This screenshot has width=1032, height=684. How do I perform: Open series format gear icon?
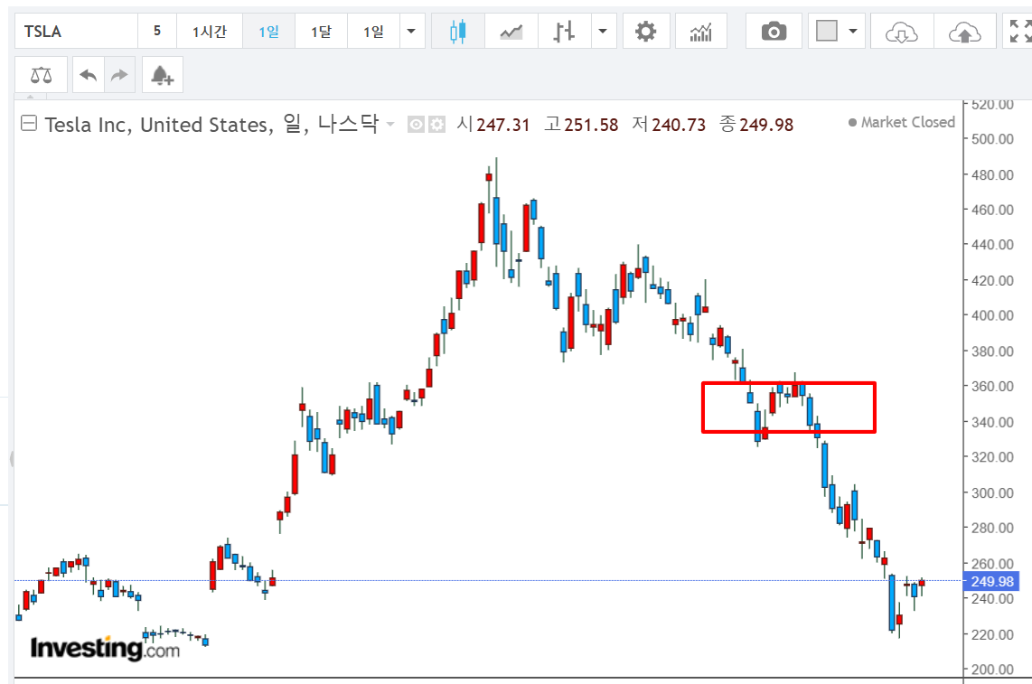pos(437,124)
